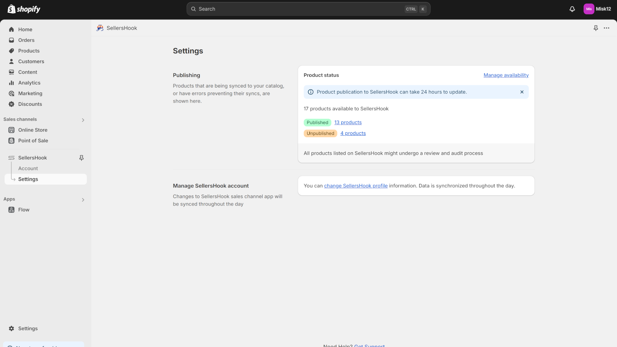Open the notifications bell

572,9
